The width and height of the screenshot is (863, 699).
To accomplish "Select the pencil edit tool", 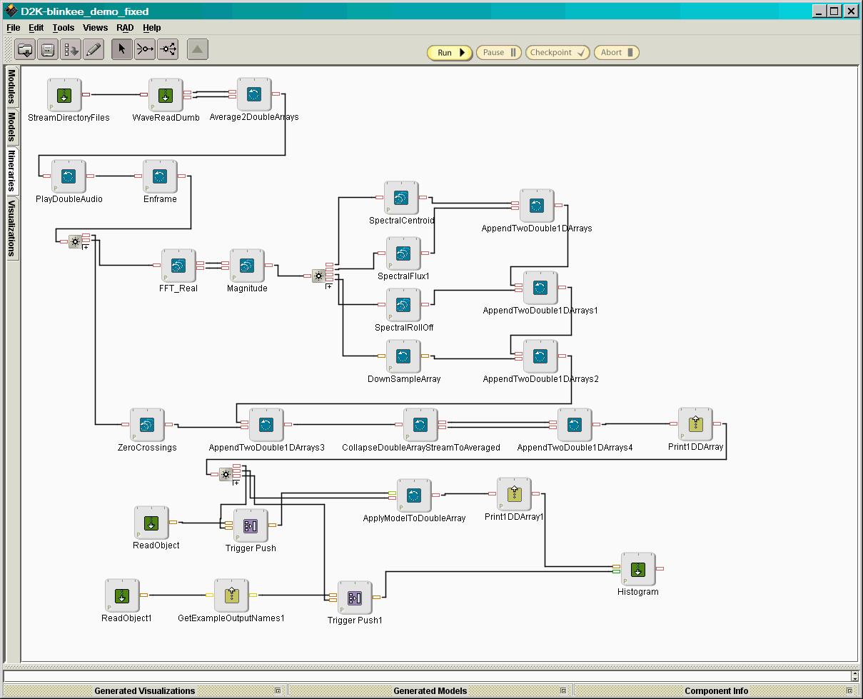I will click(94, 50).
